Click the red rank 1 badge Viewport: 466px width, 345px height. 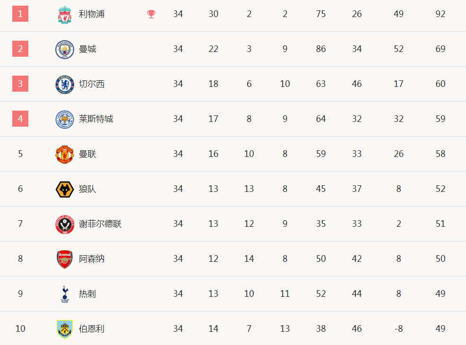pyautogui.click(x=20, y=14)
